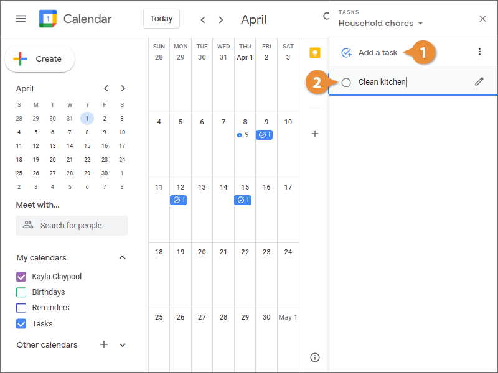Enable the Birthdays calendar checkbox
The width and height of the screenshot is (498, 373).
21,292
